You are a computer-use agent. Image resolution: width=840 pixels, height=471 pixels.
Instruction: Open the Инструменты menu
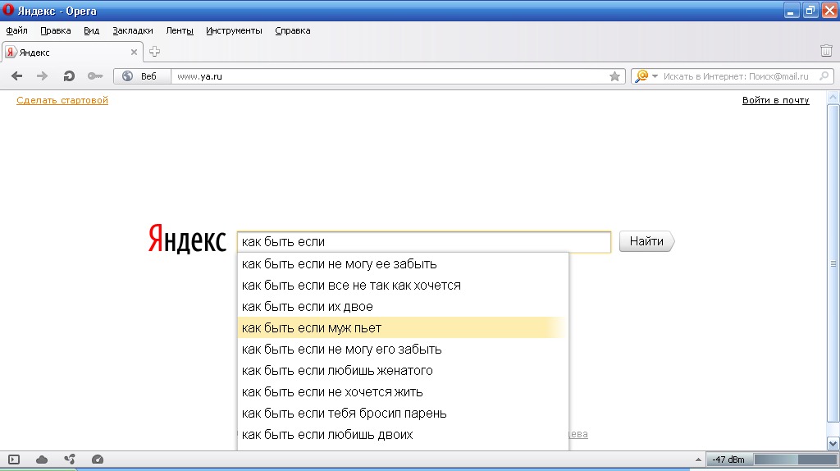(x=234, y=30)
